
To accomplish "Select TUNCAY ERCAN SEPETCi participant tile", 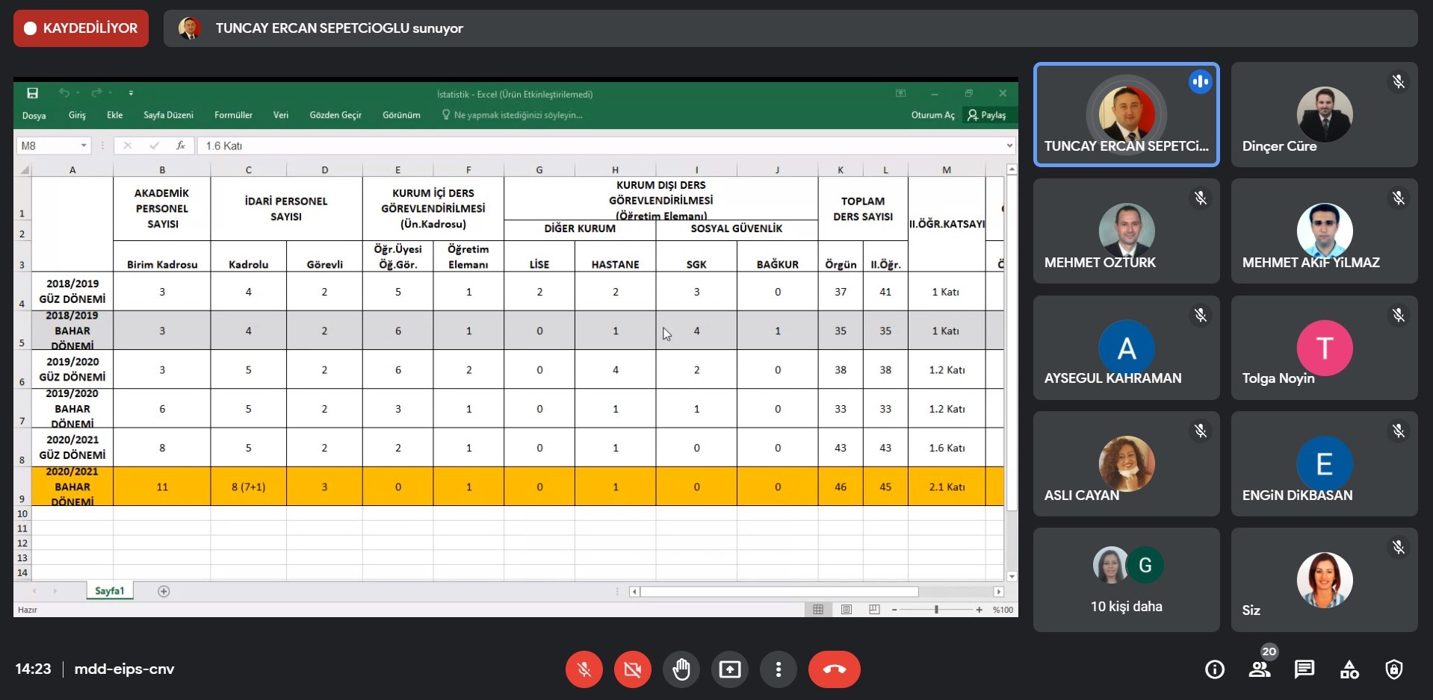I will [x=1126, y=114].
